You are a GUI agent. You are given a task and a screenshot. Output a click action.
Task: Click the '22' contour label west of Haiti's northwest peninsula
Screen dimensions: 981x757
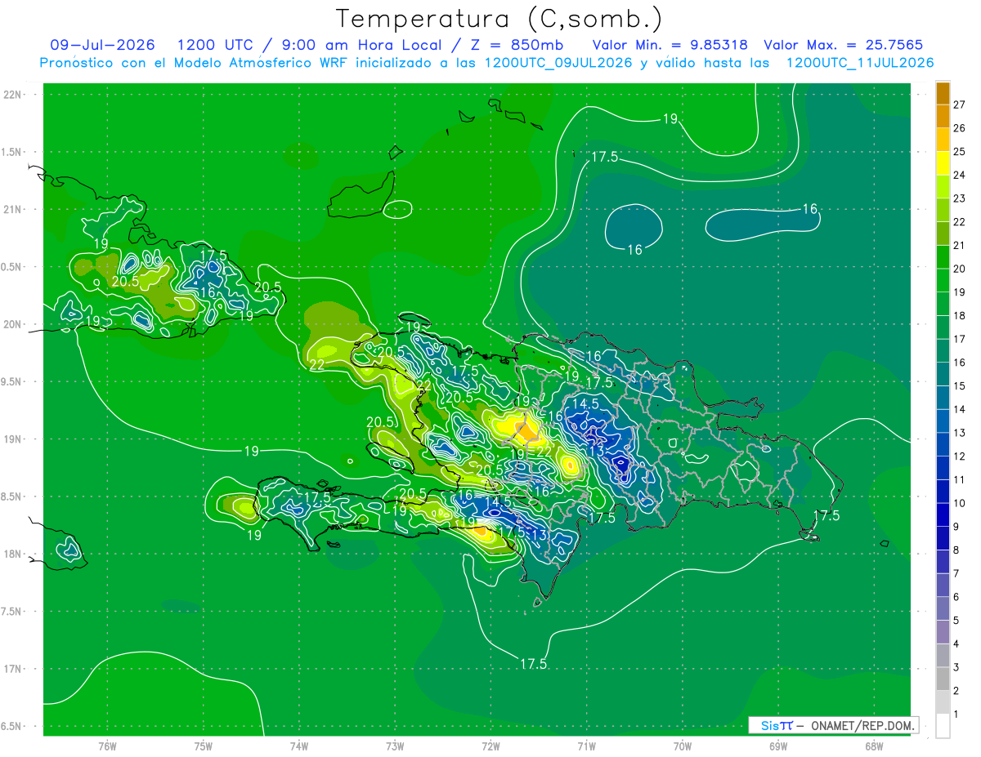pos(318,365)
